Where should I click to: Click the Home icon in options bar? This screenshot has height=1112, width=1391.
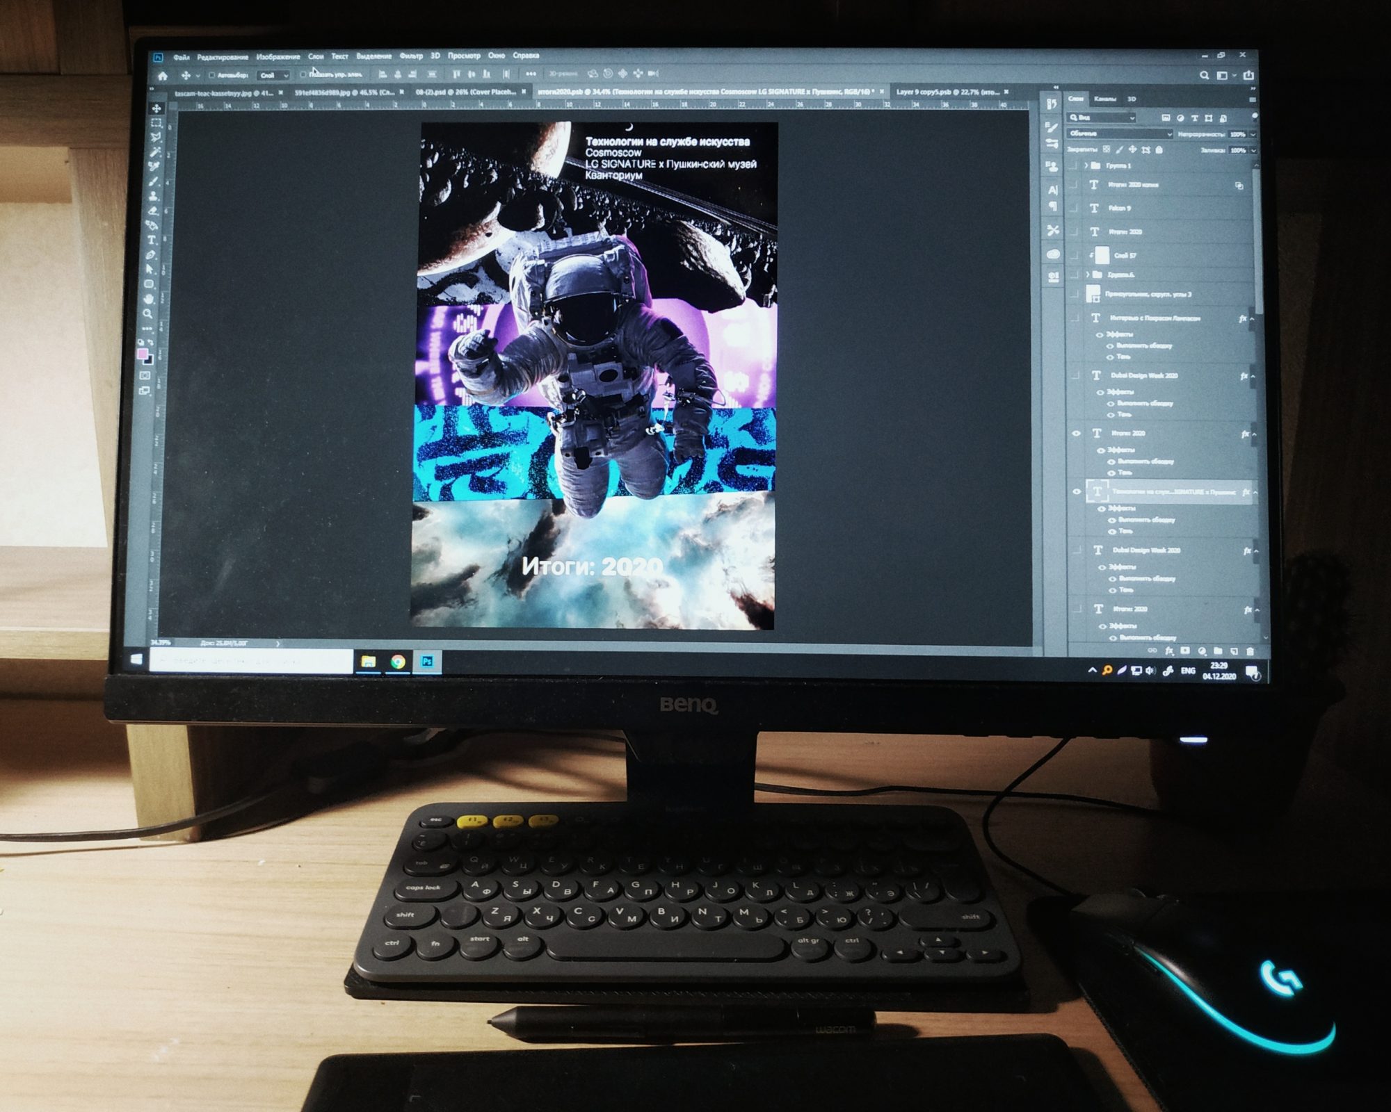click(163, 76)
